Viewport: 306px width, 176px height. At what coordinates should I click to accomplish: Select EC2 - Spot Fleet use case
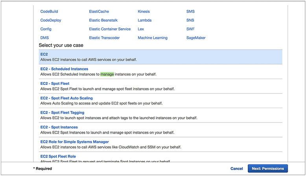[55, 84]
